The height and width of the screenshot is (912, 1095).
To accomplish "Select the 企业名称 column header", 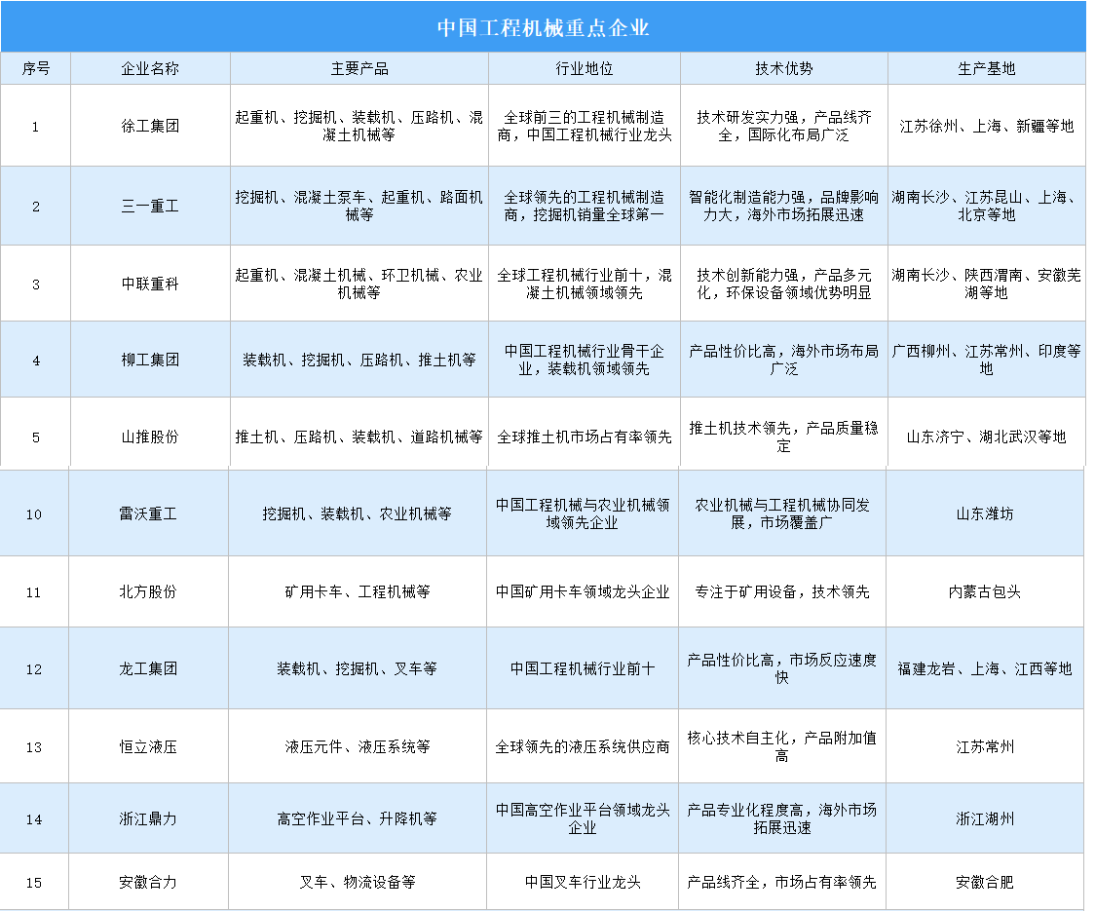I will tap(150, 68).
